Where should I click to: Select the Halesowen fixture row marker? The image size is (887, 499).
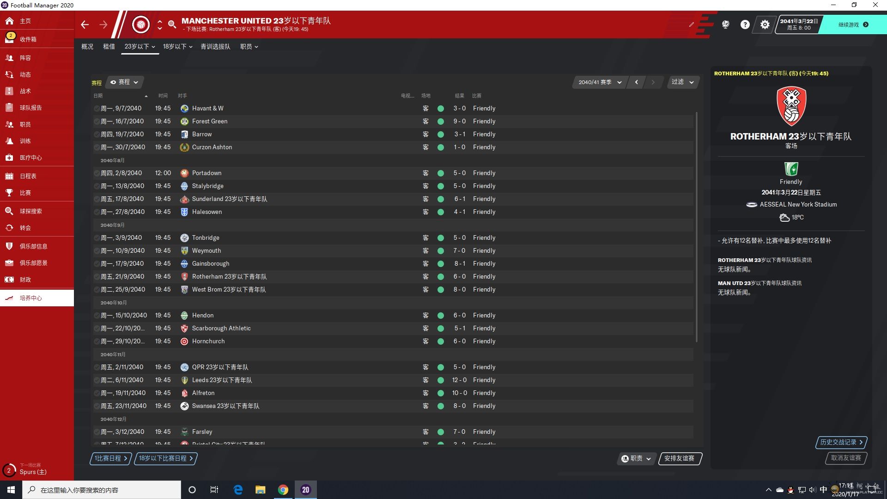pos(97,212)
